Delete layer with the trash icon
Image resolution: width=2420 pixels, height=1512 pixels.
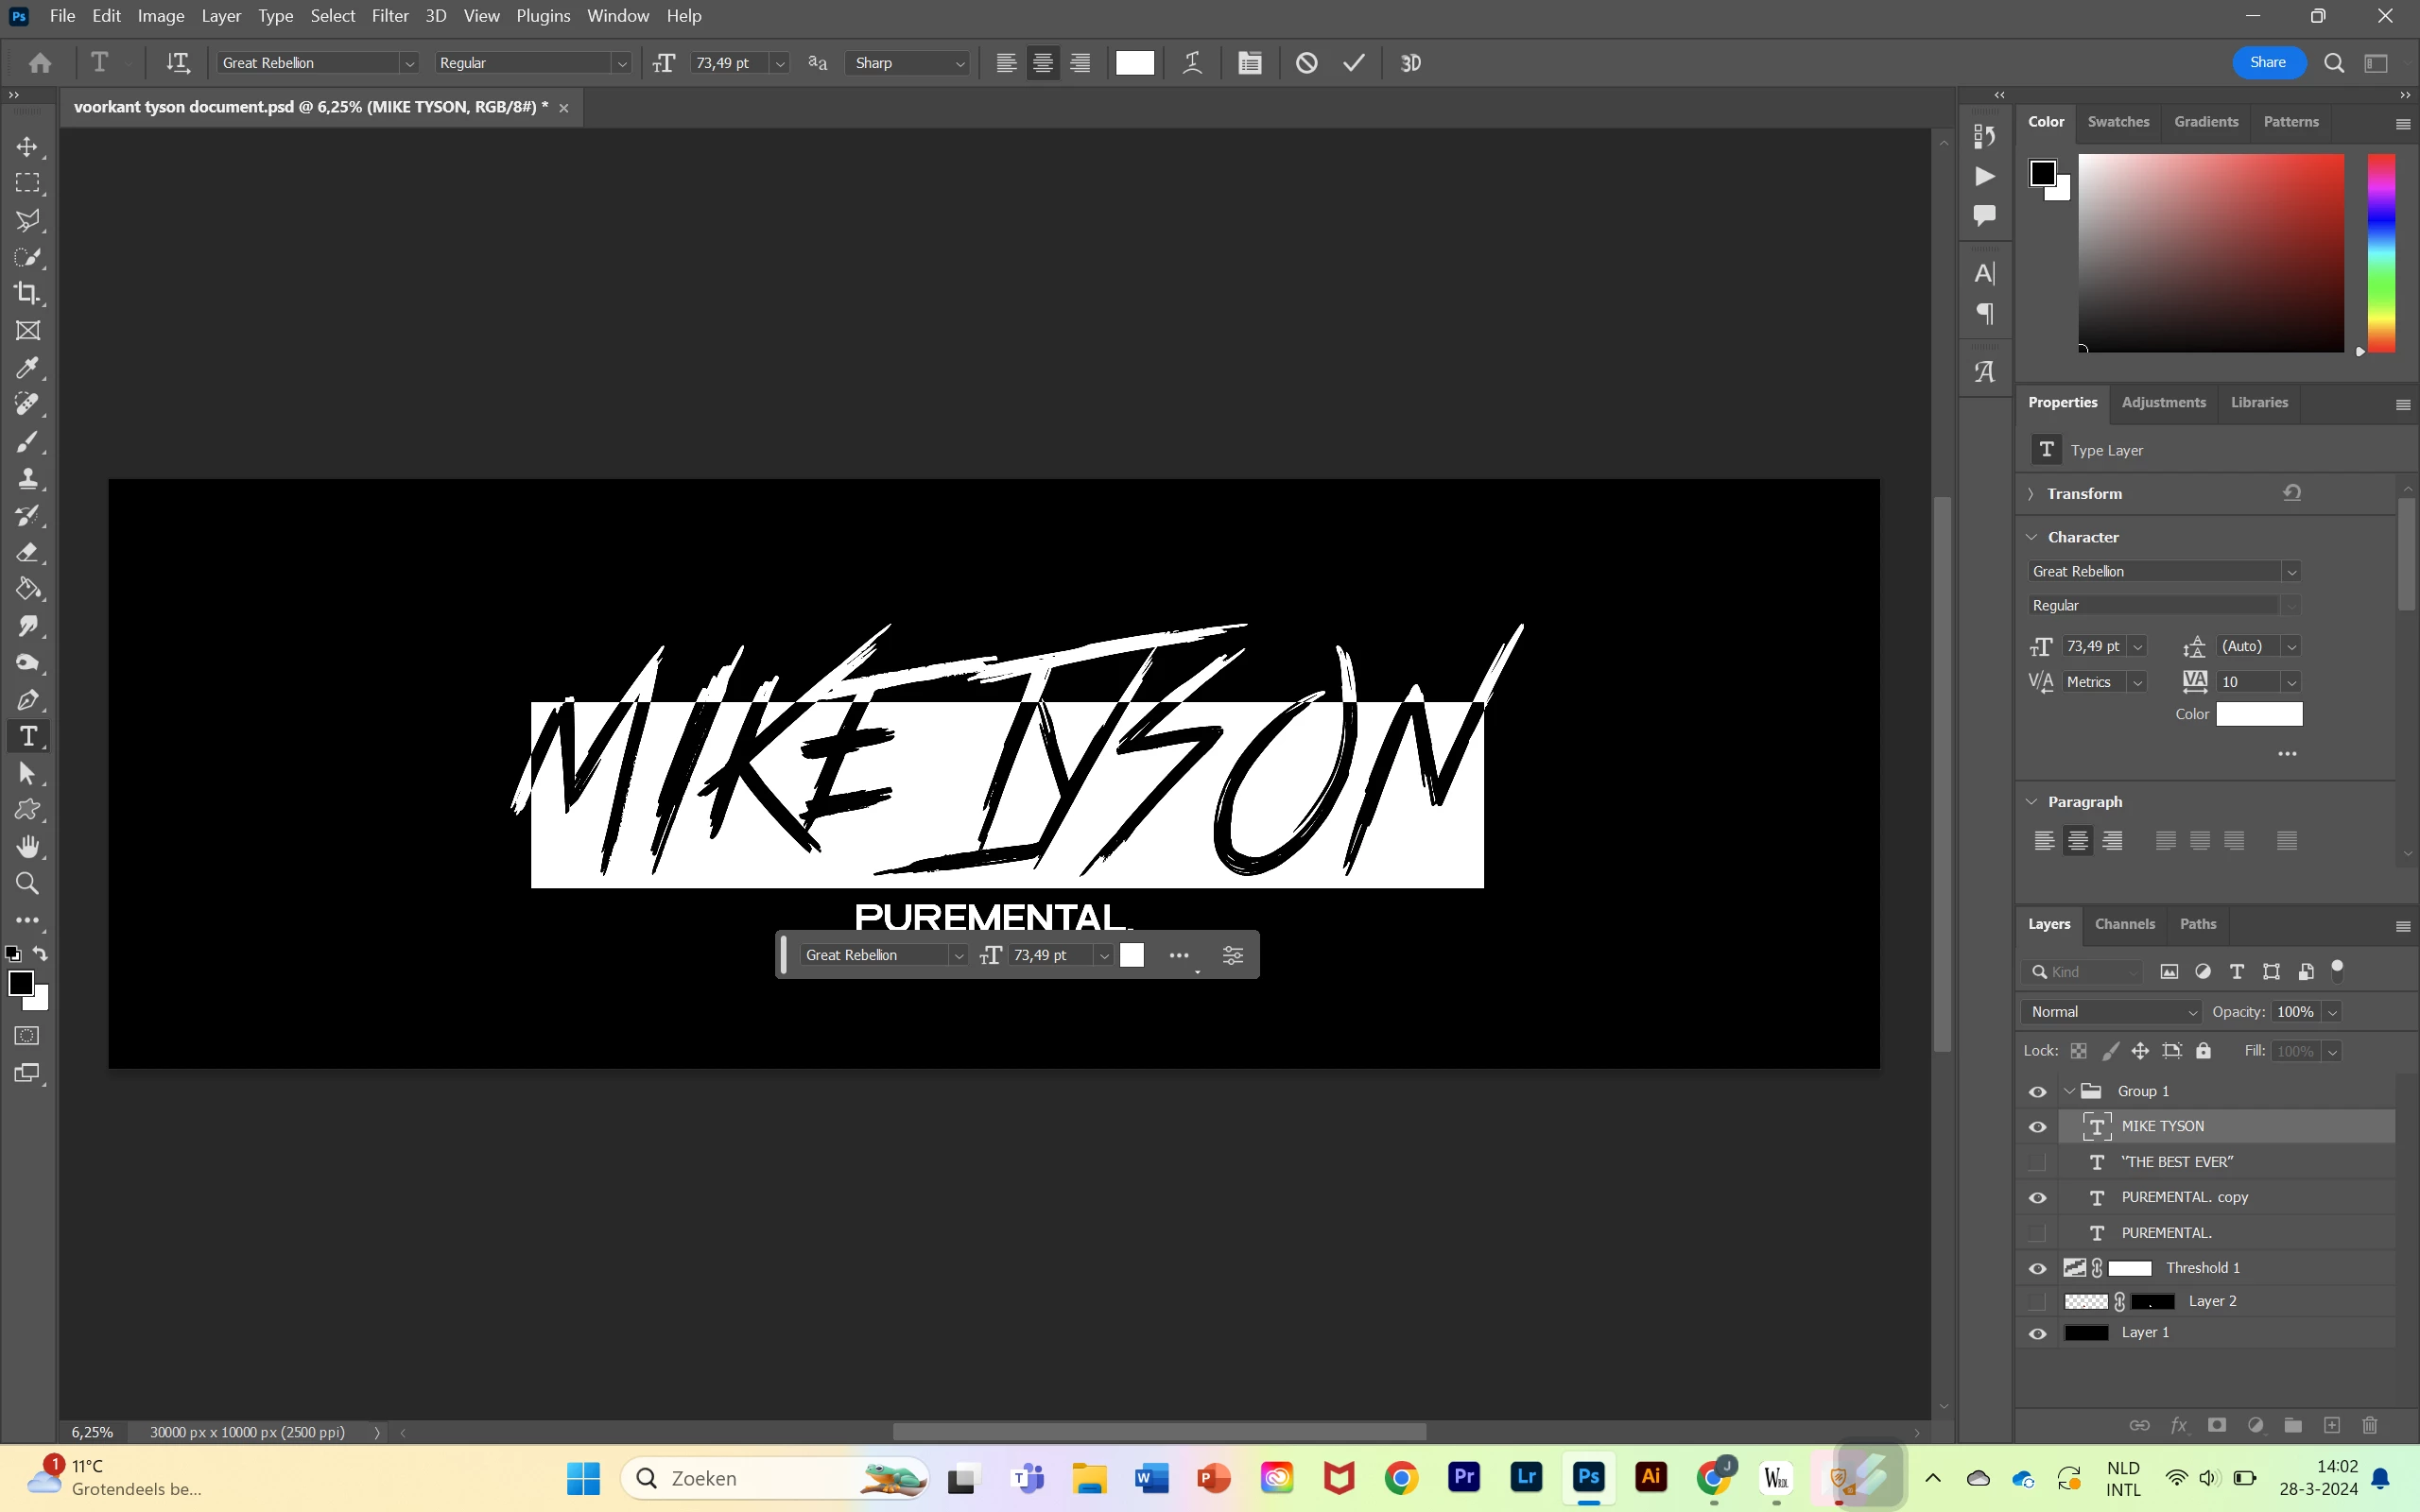click(2369, 1425)
